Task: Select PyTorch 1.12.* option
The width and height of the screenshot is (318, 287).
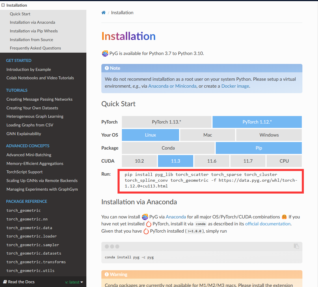Action: 257,122
